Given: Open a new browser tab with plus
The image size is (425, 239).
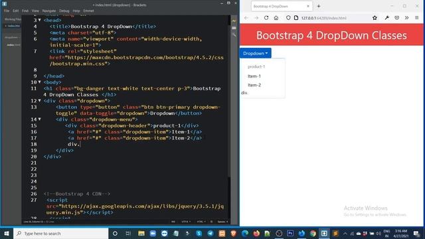Looking at the screenshot, I should click(x=319, y=6).
